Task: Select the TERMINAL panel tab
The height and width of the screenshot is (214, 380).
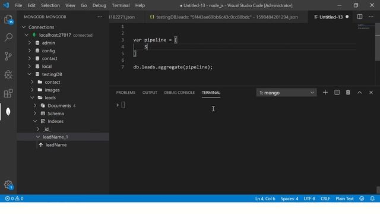Action: pos(211,93)
